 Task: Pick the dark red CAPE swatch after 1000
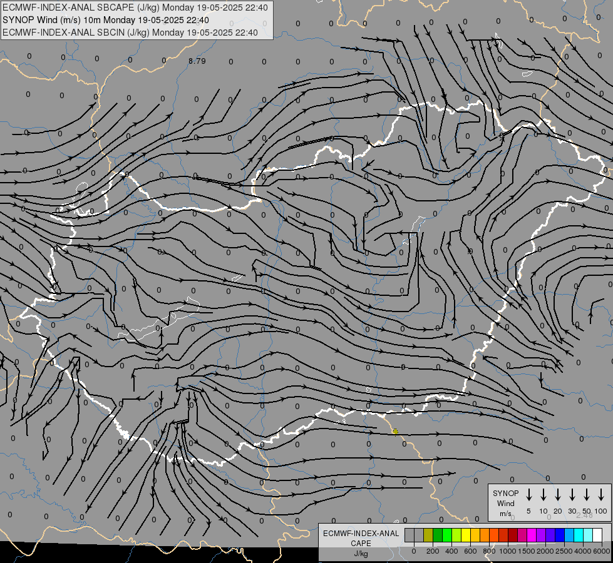(513, 535)
